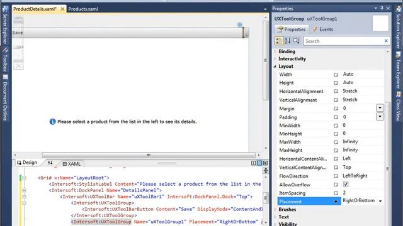Select the XAML view tab
The height and width of the screenshot is (226, 403).
pos(72,164)
